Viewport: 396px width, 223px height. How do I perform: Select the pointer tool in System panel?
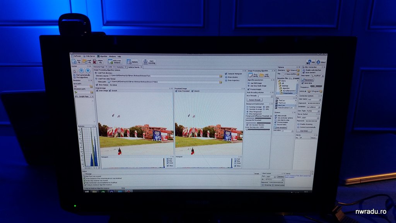pyautogui.click(x=75, y=71)
